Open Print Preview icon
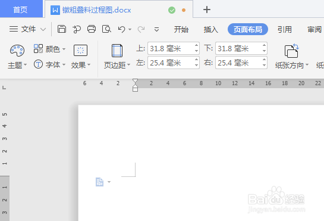Image resolution: width=324 pixels, height=221 pixels. point(106,29)
